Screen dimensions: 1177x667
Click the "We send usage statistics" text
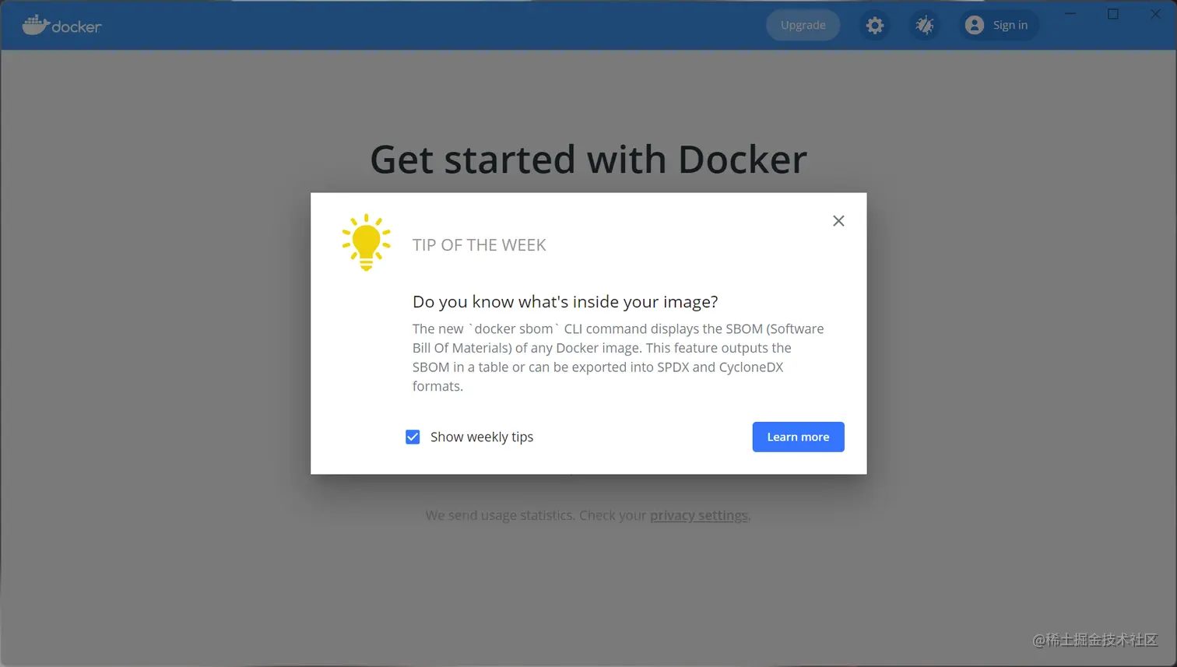[x=536, y=515]
